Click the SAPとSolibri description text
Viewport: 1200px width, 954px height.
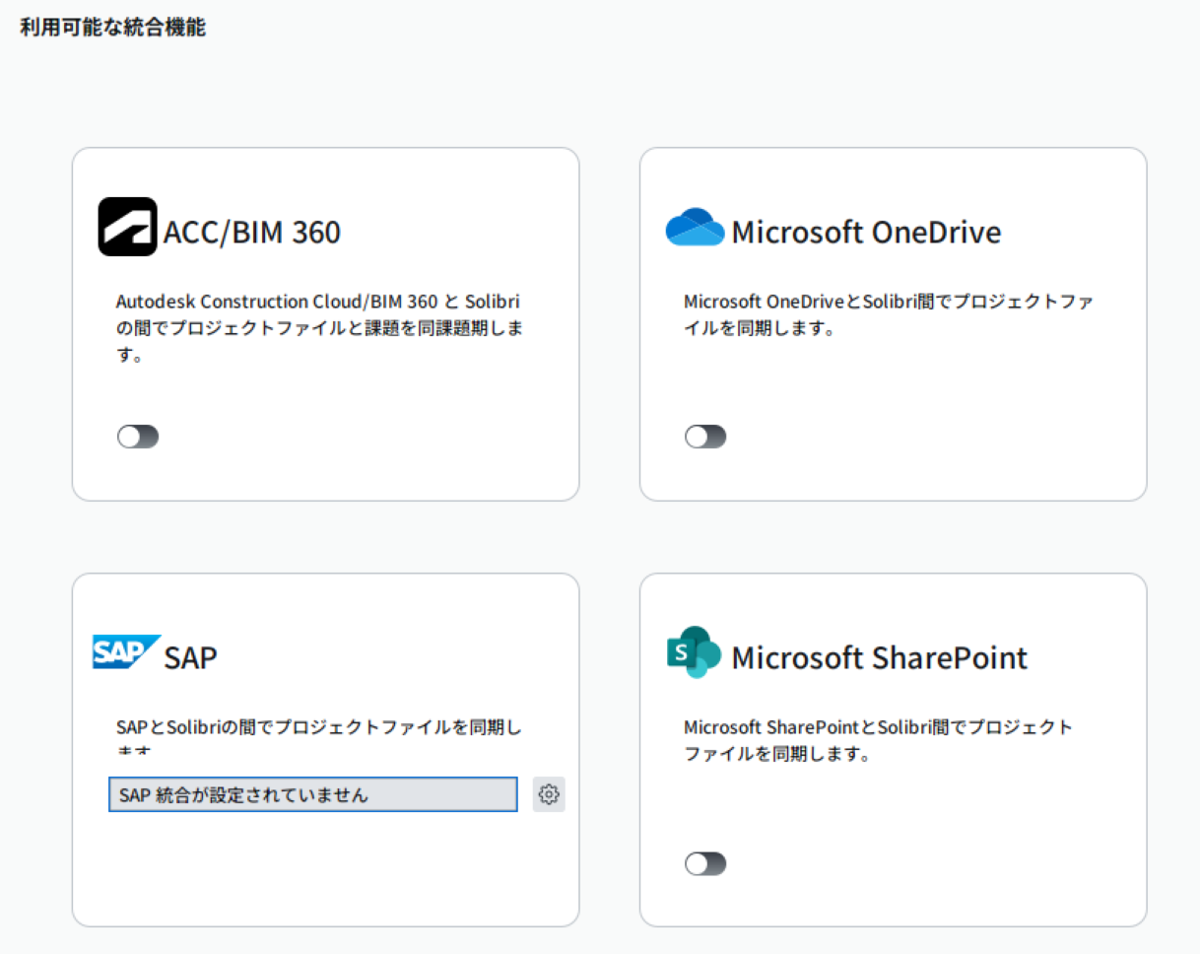[x=318, y=735]
